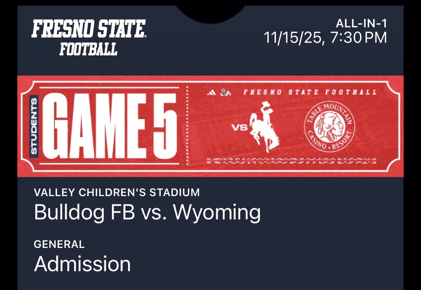This screenshot has height=290, width=421.
Task: Tap the Admission seat text
Action: click(82, 264)
